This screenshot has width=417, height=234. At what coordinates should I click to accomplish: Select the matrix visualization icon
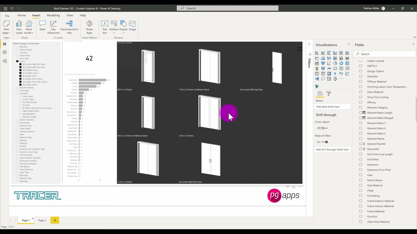coord(329,74)
